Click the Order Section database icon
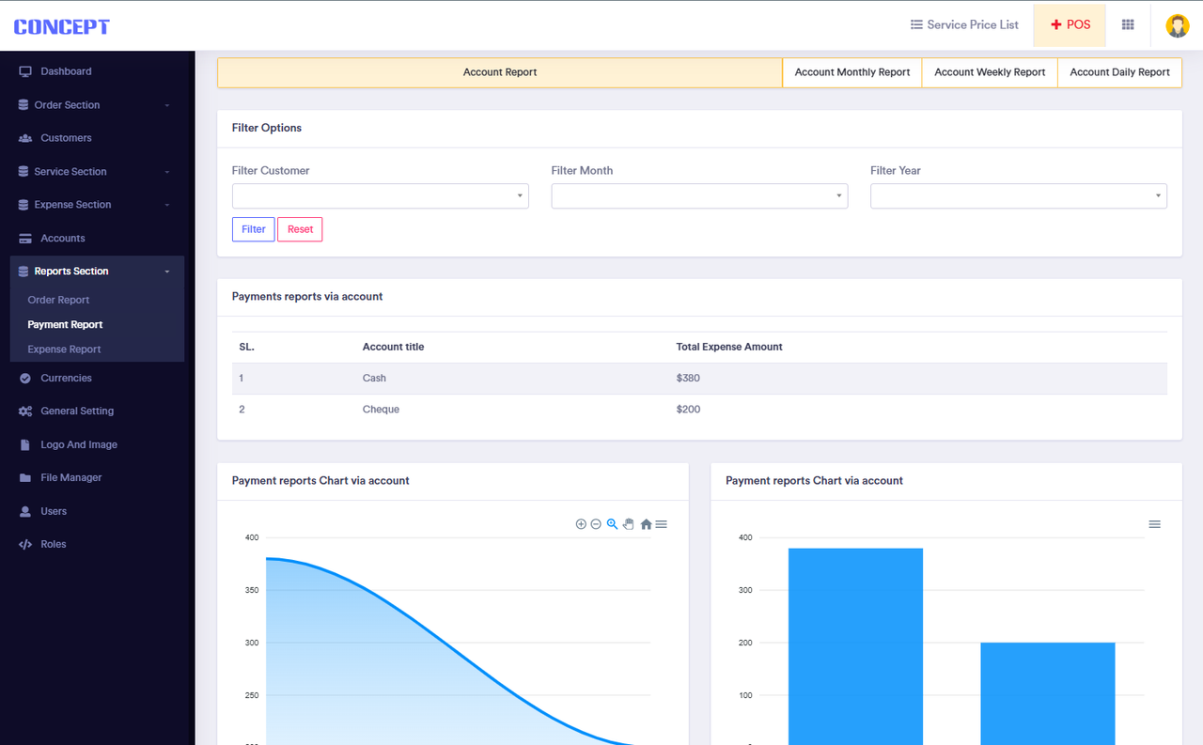 [23, 105]
